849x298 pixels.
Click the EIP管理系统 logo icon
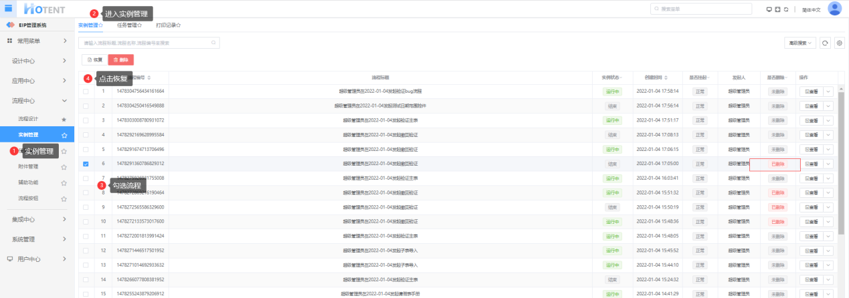pos(10,25)
